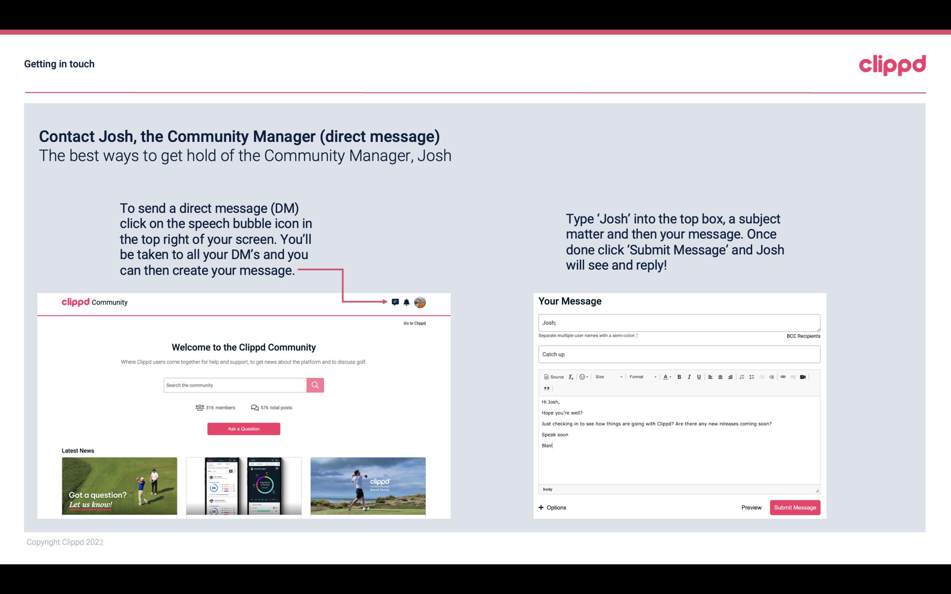951x594 pixels.
Task: Click the blockquote quotation mark icon
Action: click(x=546, y=389)
